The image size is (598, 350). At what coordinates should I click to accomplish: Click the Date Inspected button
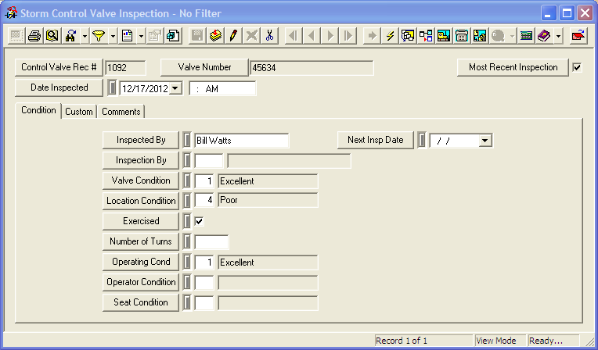59,87
